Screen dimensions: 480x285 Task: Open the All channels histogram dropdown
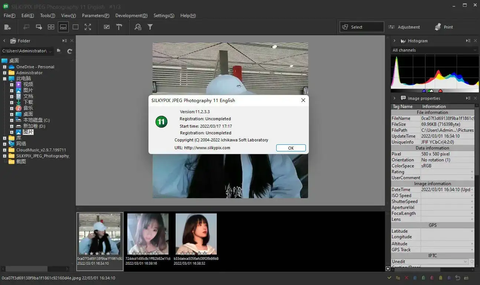434,50
